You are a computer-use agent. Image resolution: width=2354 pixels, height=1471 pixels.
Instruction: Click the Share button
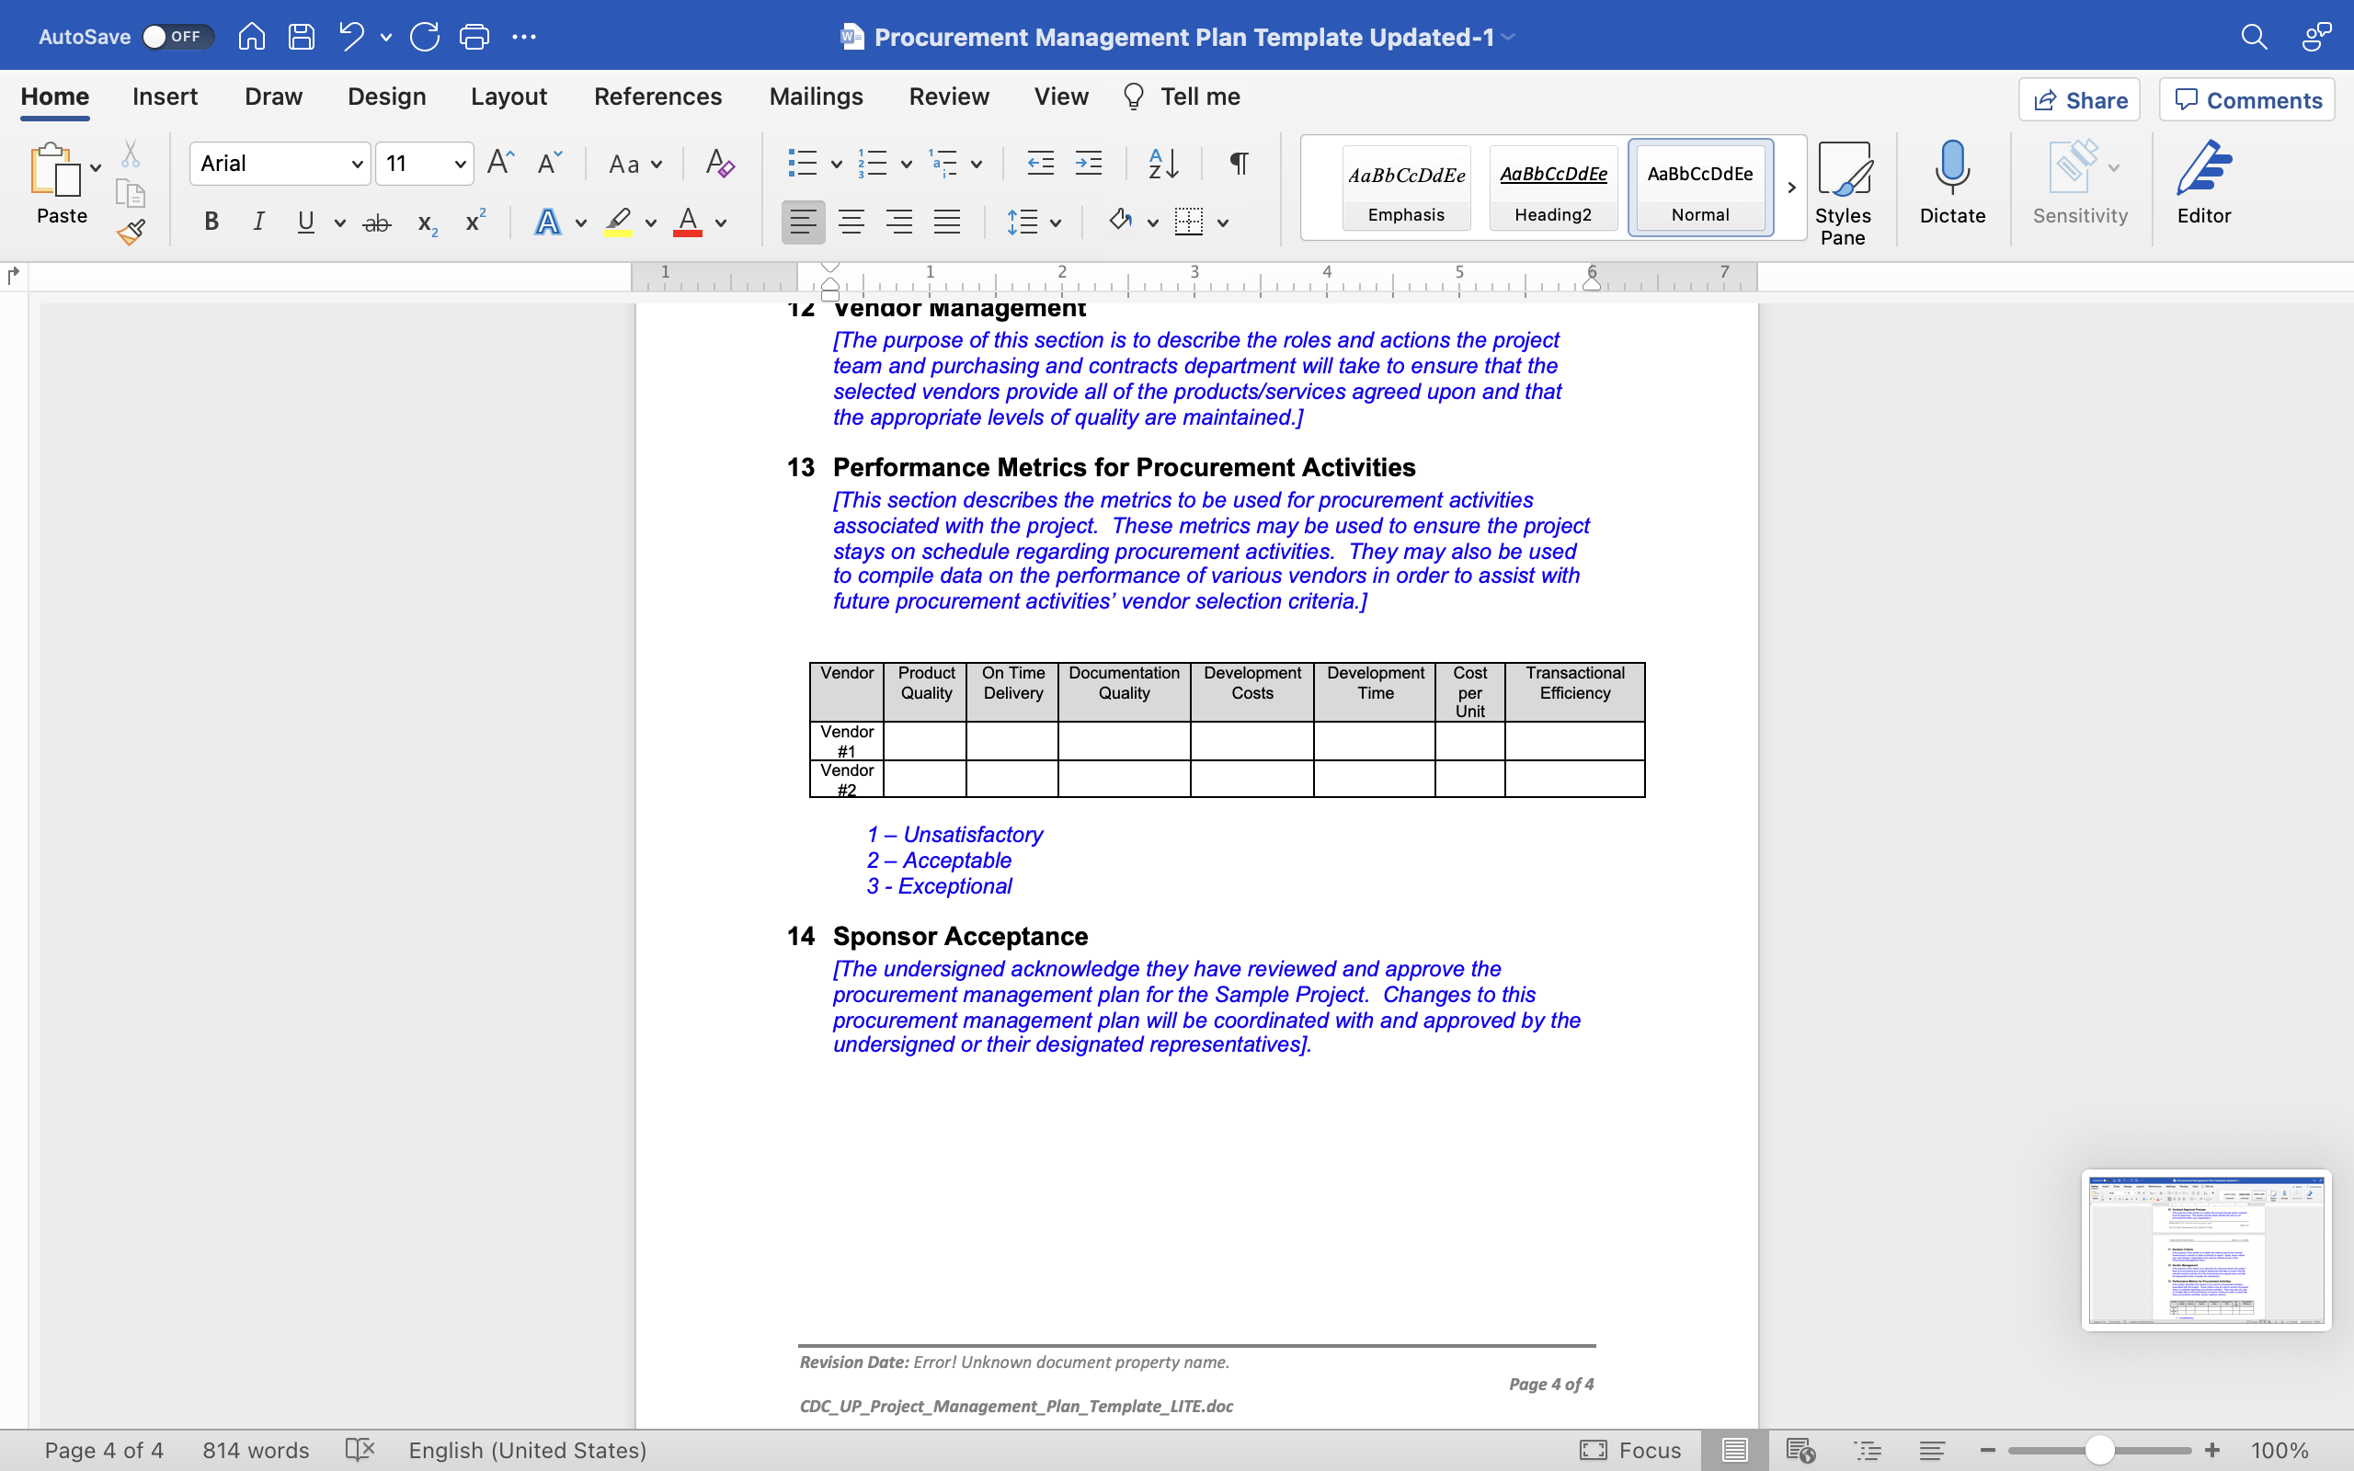2080,99
